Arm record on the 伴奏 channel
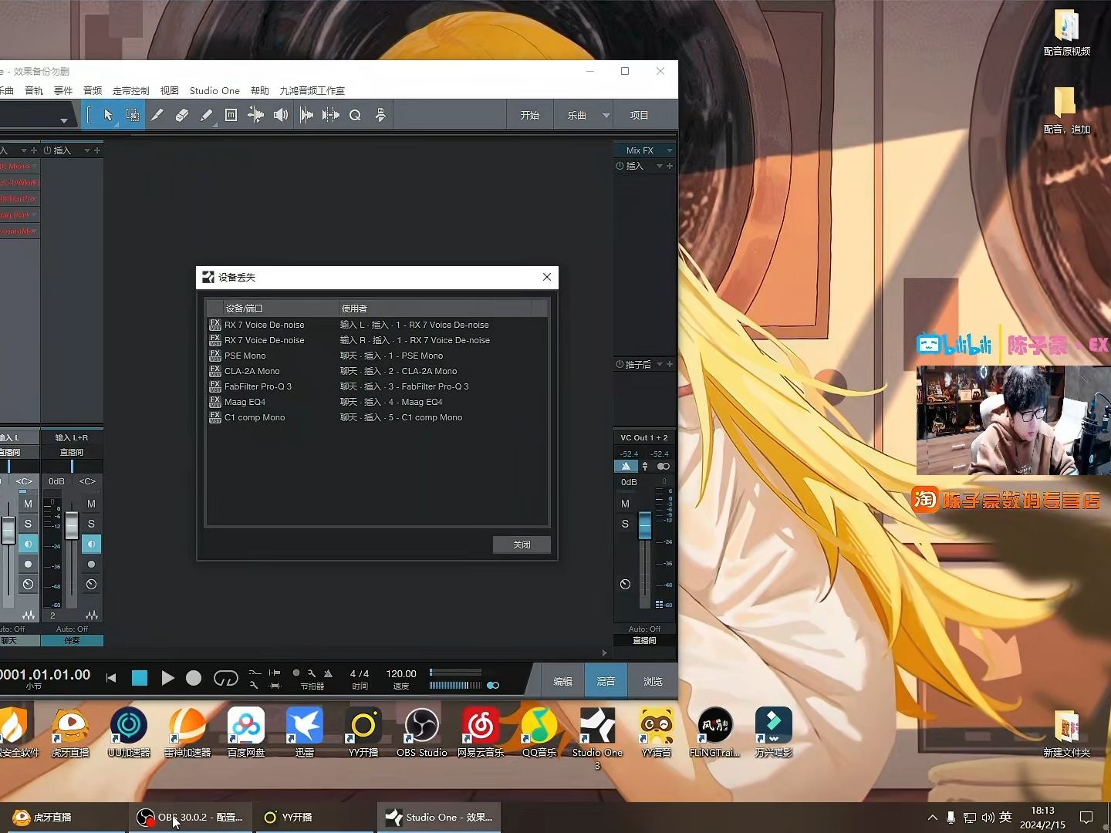This screenshot has width=1111, height=833. (91, 564)
